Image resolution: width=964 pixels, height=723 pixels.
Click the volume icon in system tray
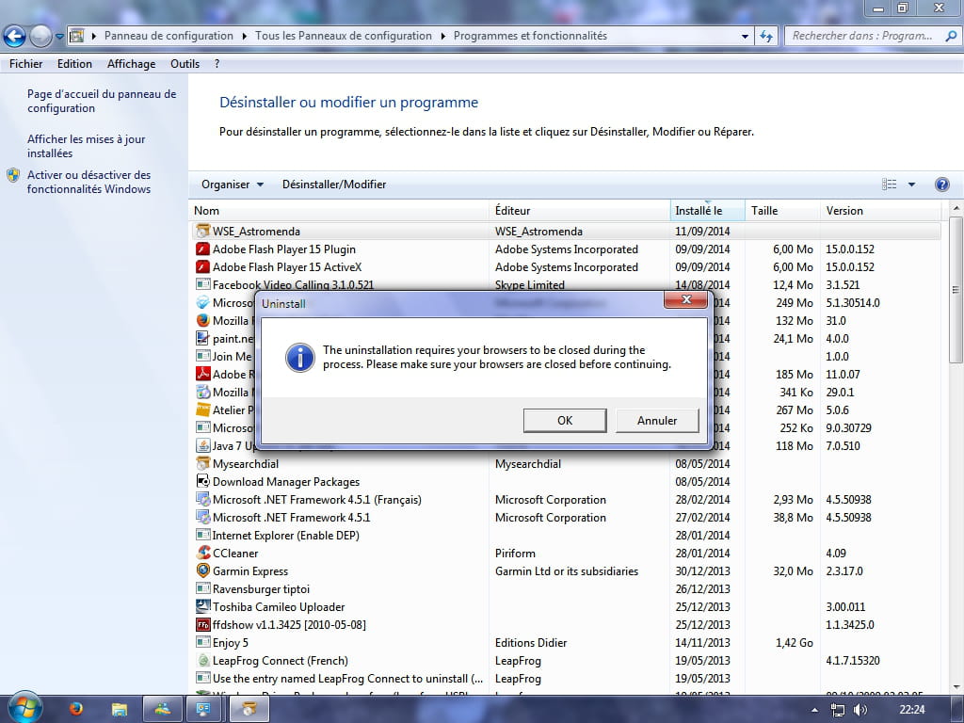[x=860, y=710]
